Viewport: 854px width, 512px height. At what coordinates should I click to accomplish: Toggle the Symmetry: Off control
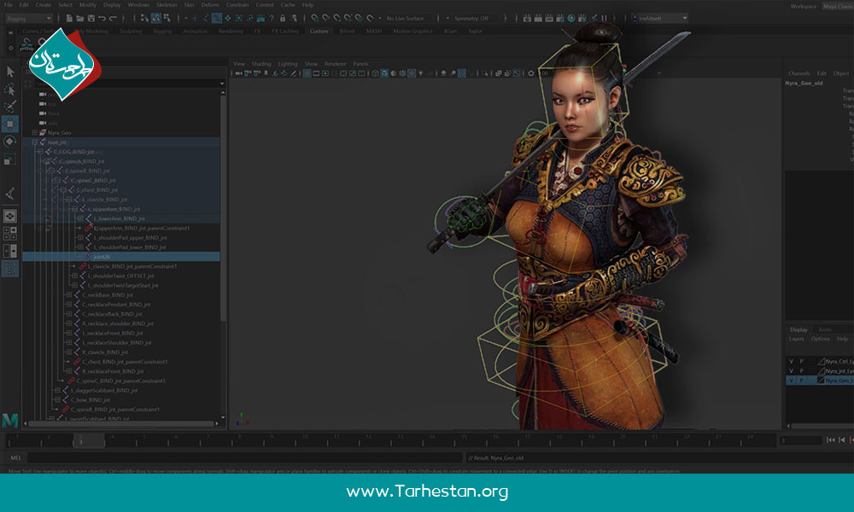point(471,19)
